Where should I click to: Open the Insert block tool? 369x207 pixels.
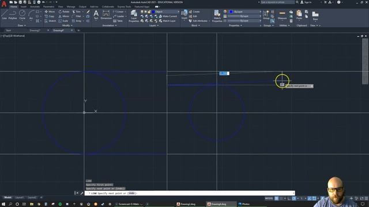click(184, 14)
